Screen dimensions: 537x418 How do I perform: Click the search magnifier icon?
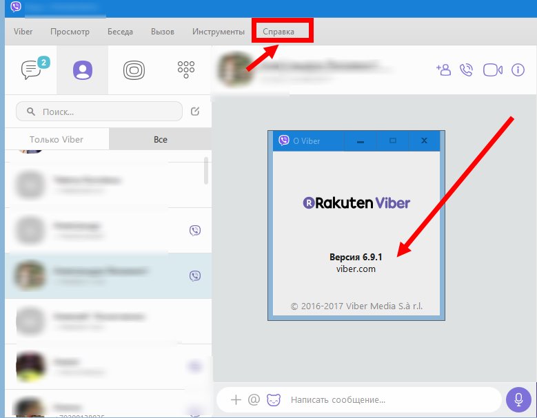pyautogui.click(x=31, y=112)
